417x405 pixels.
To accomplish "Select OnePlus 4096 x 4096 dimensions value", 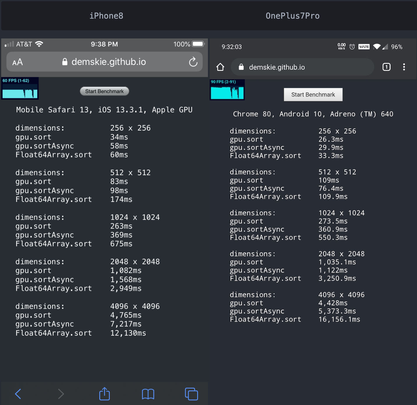I will (341, 295).
